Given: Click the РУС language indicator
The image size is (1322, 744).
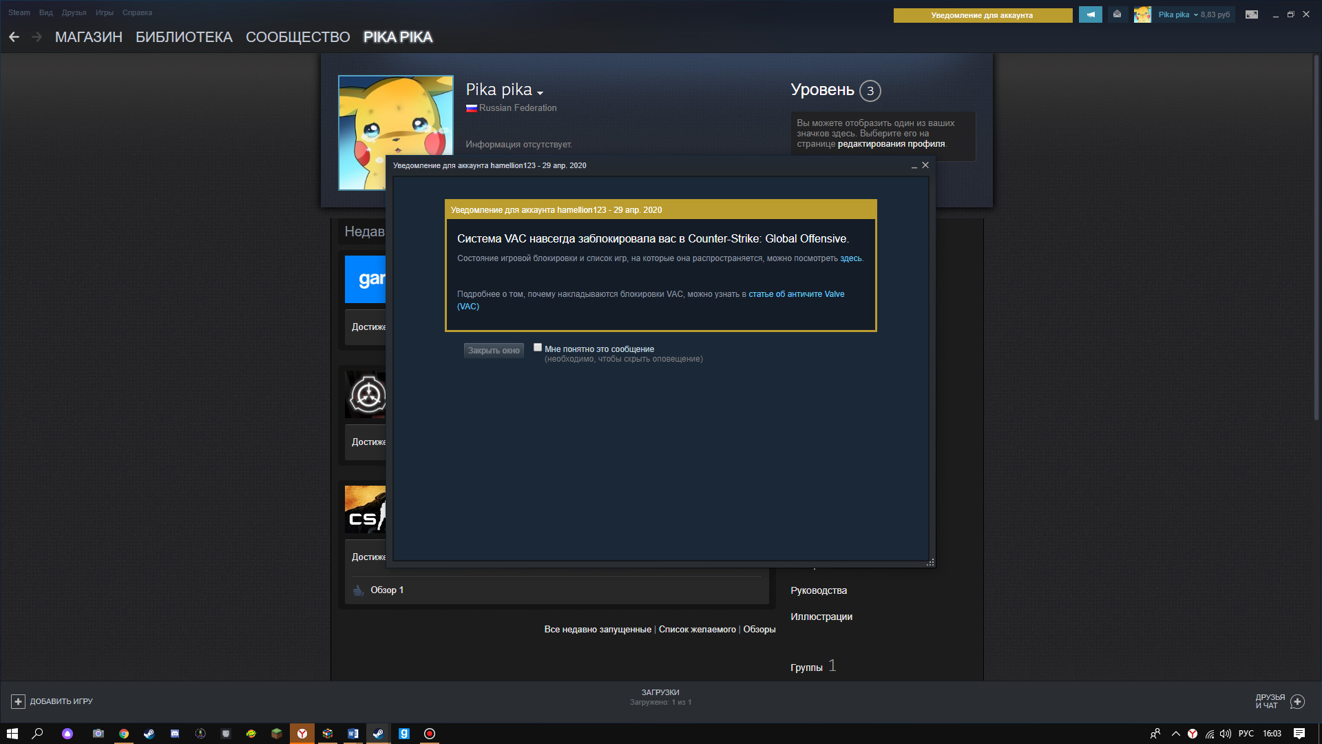Looking at the screenshot, I should tap(1246, 734).
